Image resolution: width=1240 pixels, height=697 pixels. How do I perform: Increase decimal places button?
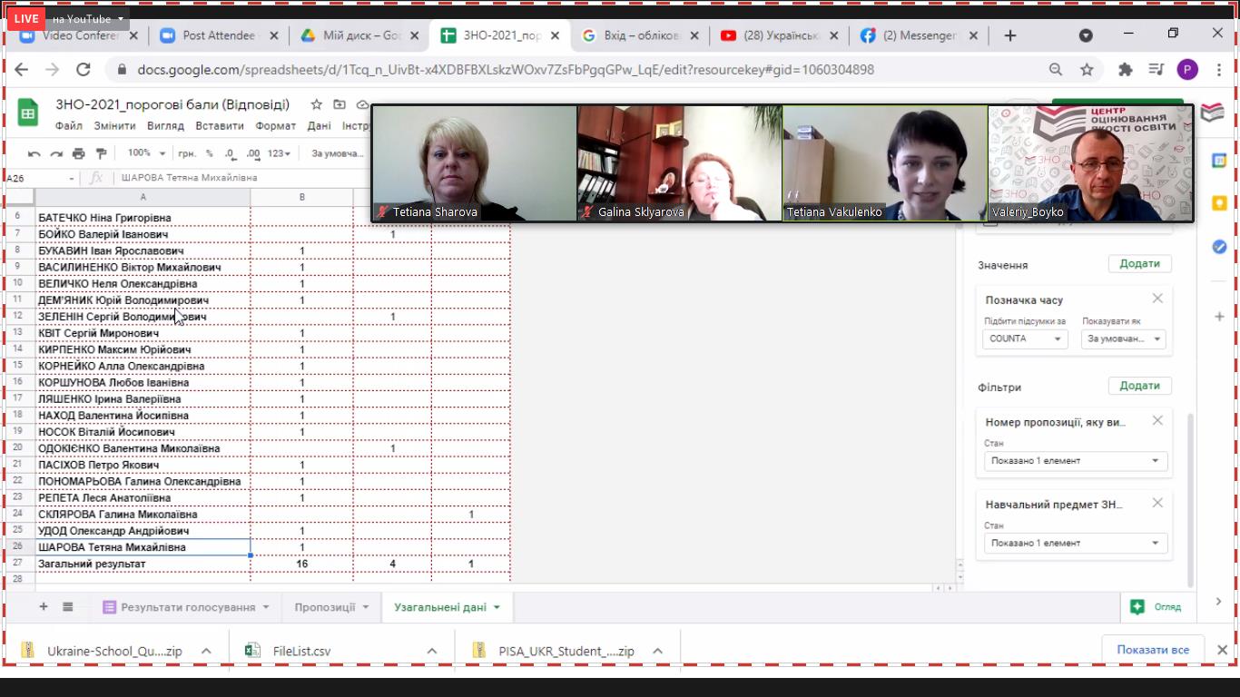click(253, 153)
